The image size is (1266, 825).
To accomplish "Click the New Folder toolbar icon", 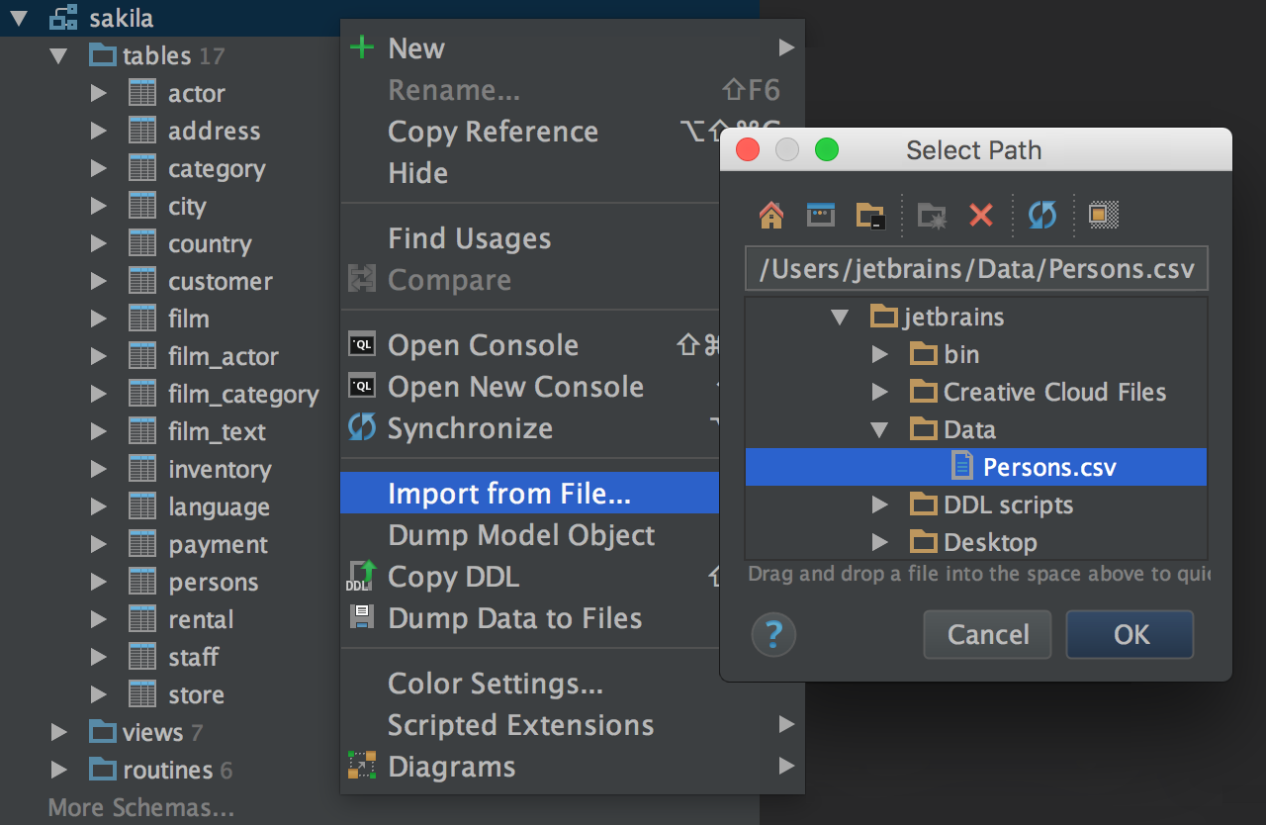I will [x=931, y=215].
